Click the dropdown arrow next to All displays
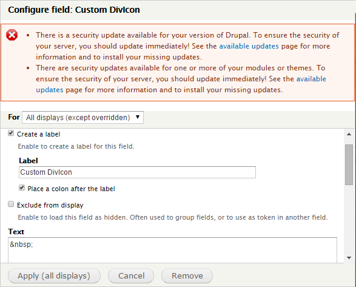356x287 pixels. point(138,117)
